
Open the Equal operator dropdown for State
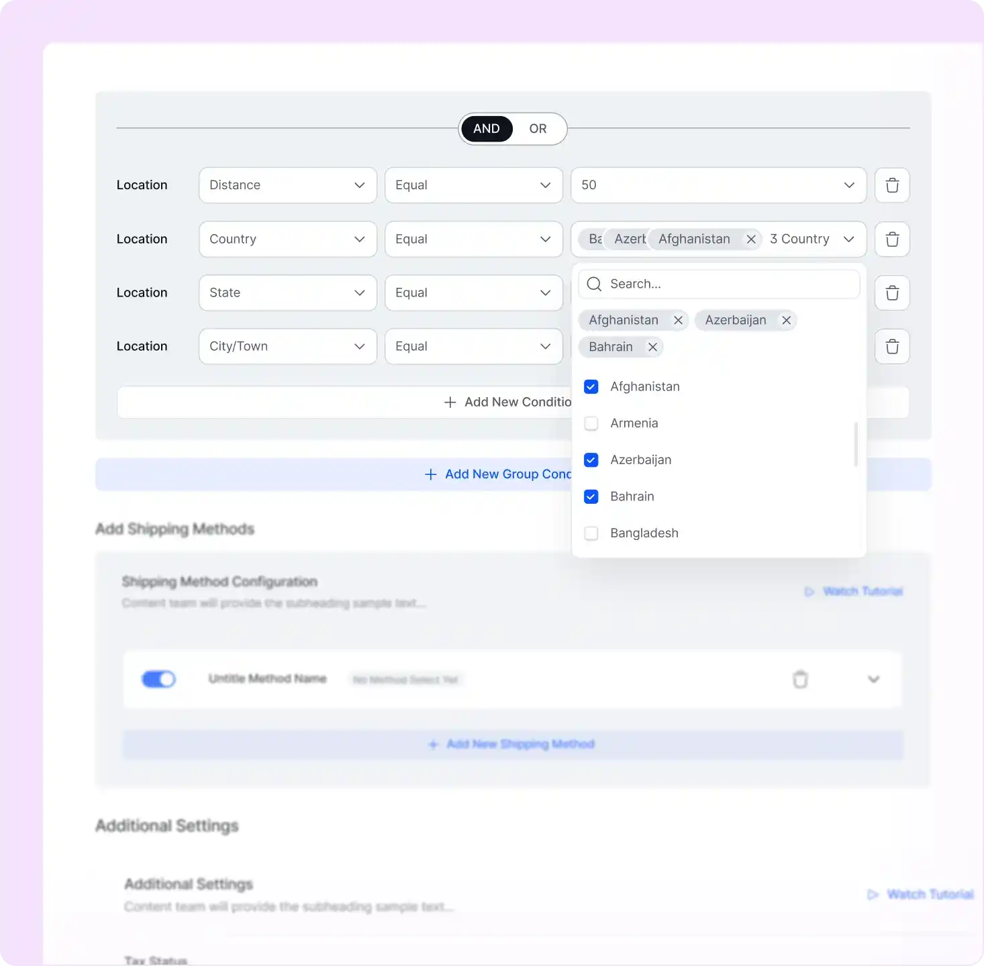pos(473,292)
